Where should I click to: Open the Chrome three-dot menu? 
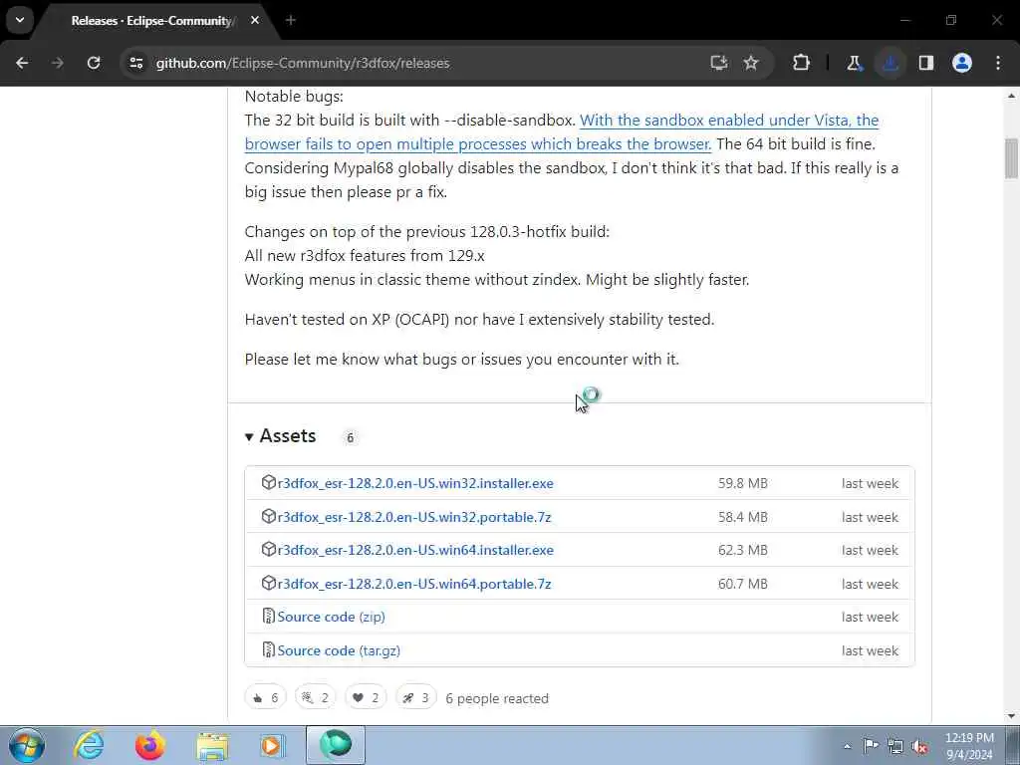pyautogui.click(x=998, y=63)
